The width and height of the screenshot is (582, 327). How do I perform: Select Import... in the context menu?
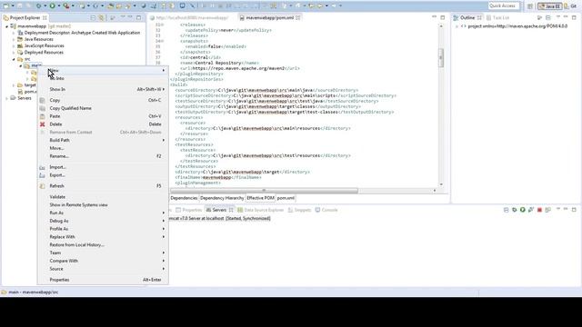[x=103, y=167]
